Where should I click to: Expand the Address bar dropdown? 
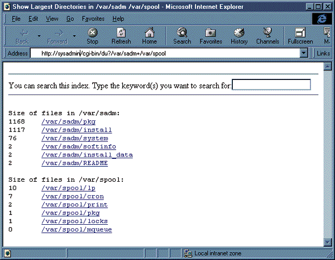point(304,54)
